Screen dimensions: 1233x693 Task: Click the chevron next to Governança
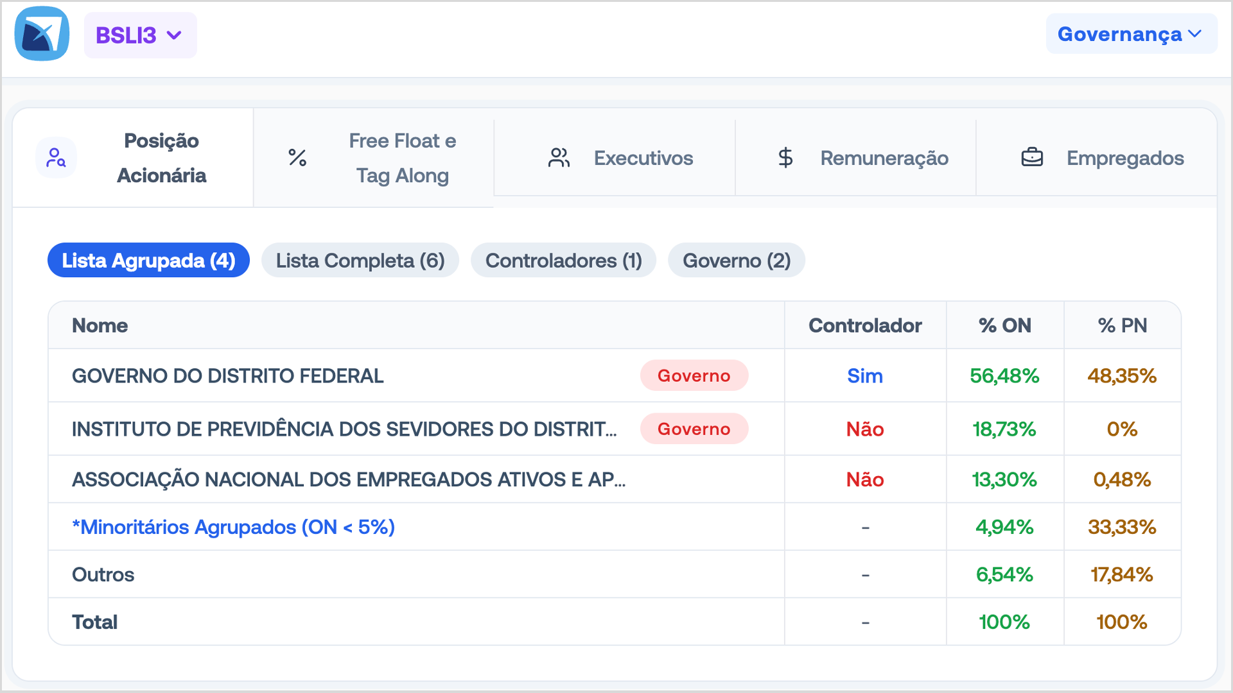(1195, 34)
